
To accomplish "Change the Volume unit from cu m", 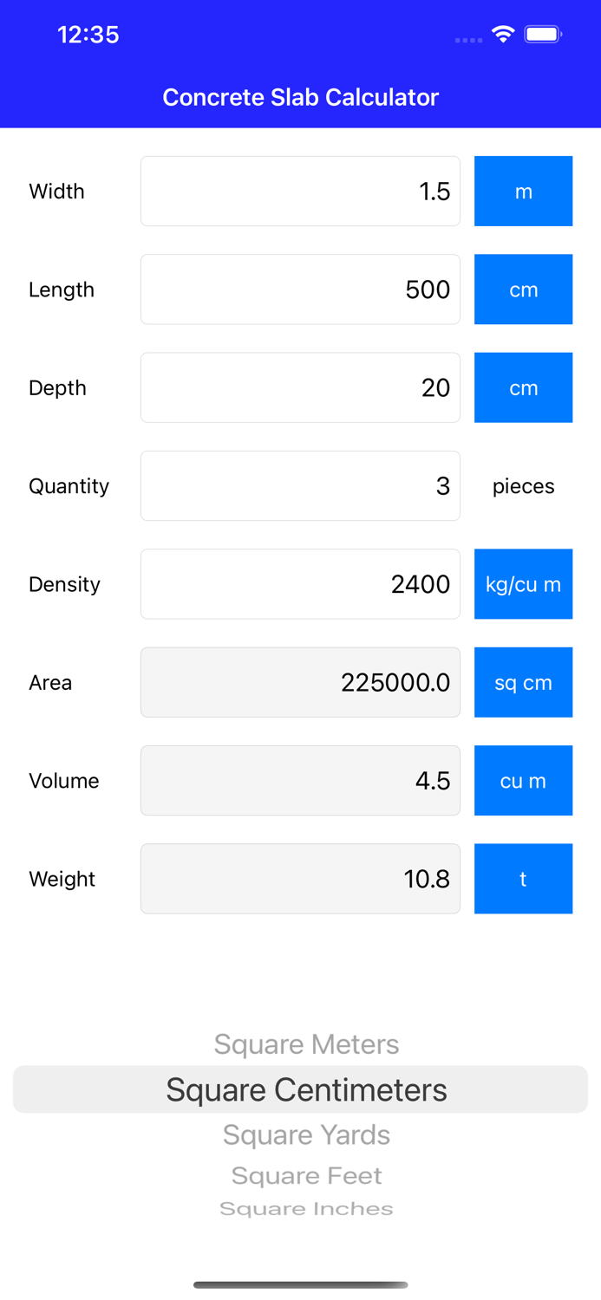I will coord(523,780).
